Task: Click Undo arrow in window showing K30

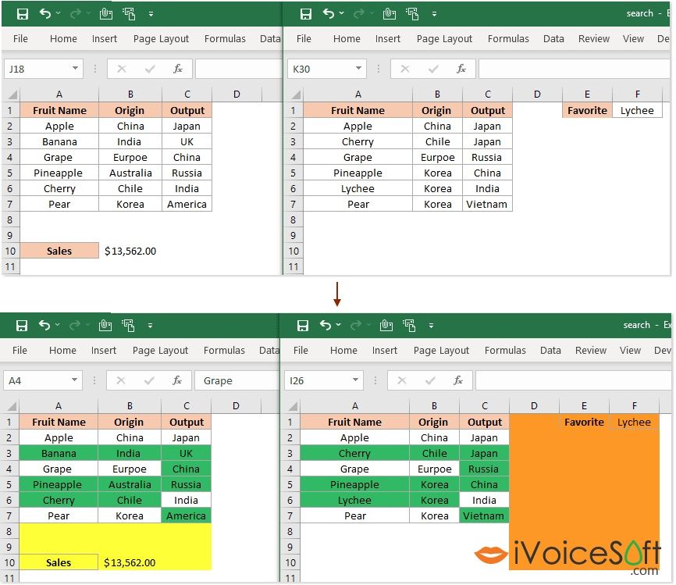Action: pos(329,14)
